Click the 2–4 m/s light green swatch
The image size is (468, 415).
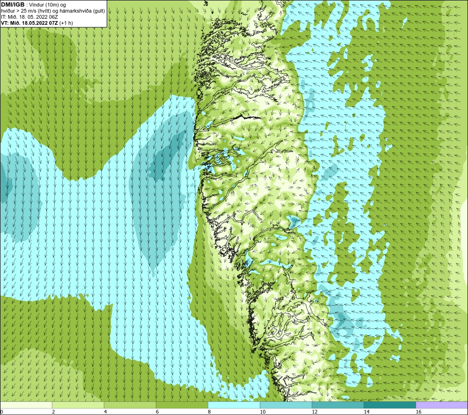[x=78, y=405]
